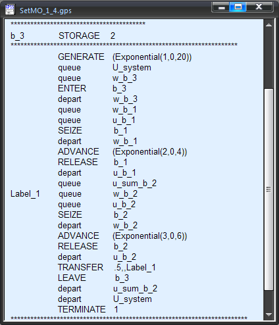Screen dimensions: 279x325
Task: Minimize the SetMO_1_4.gps window
Action: [x=221, y=7]
